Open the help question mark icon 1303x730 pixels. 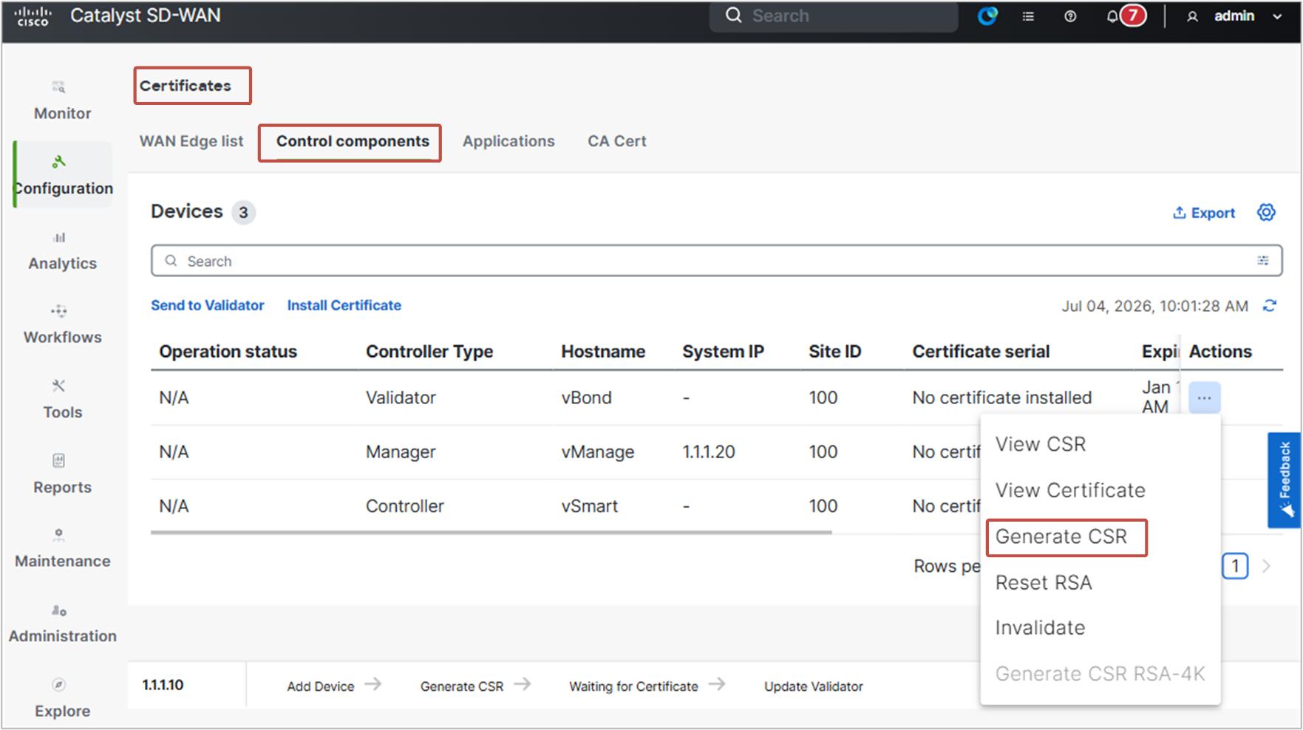[x=1070, y=16]
